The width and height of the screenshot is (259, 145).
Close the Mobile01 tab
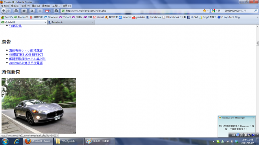click(x=45, y=22)
